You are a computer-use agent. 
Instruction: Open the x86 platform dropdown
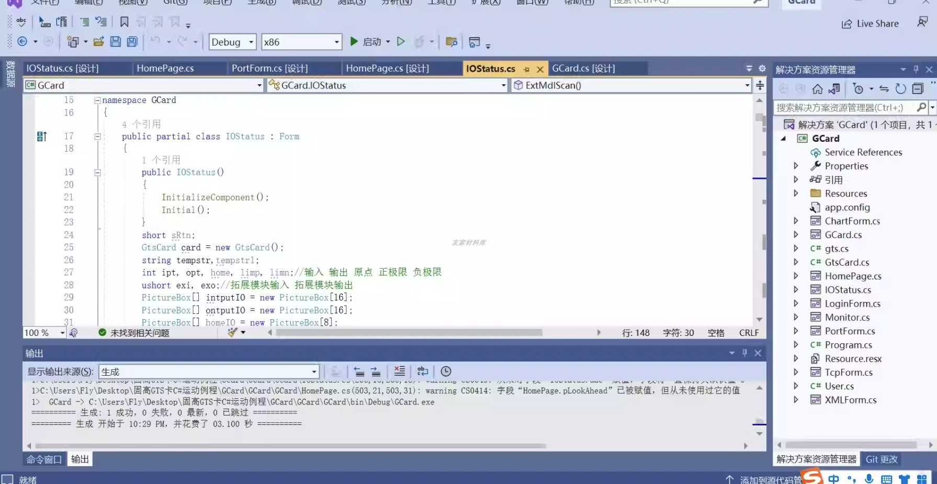point(302,42)
